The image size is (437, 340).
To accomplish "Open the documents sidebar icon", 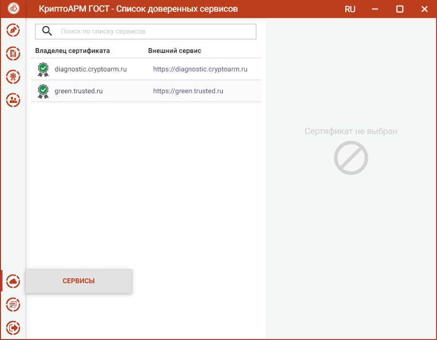I will (x=13, y=53).
